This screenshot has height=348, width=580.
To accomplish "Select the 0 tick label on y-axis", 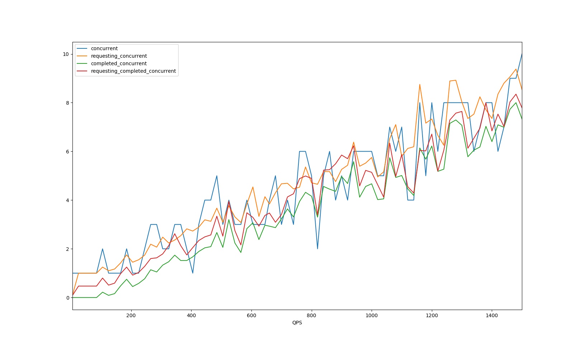I will pyautogui.click(x=67, y=298).
